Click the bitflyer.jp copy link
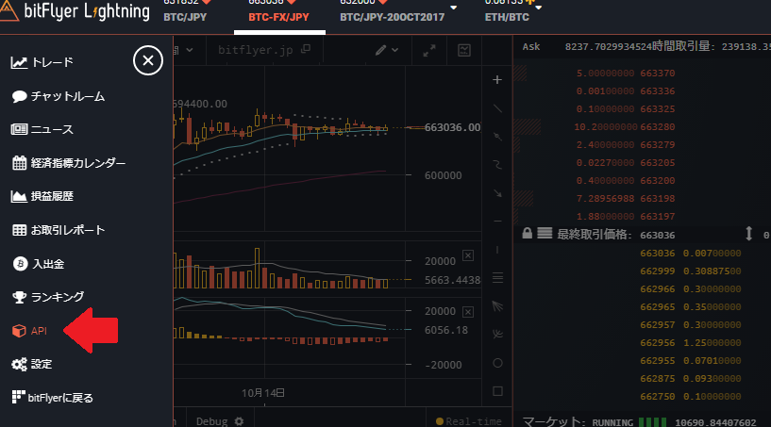 click(x=264, y=50)
